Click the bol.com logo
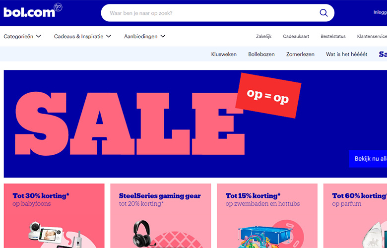This screenshot has height=248, width=387. (33, 10)
